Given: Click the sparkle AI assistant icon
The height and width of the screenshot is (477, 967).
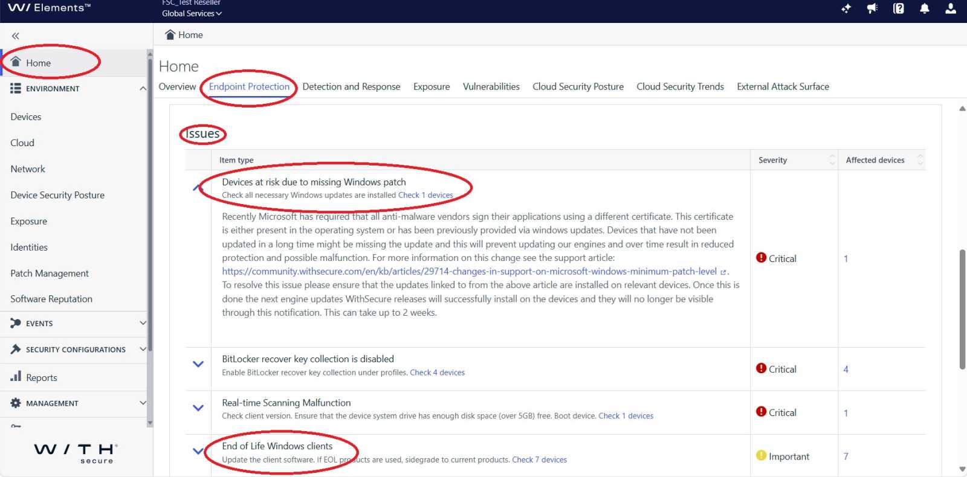Looking at the screenshot, I should pos(846,8).
